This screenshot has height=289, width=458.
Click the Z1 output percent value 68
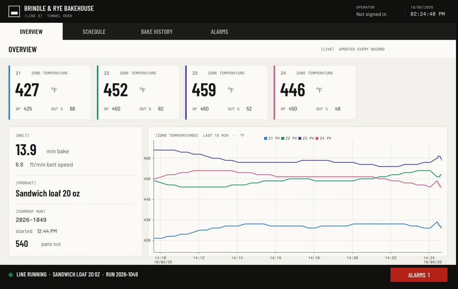[73, 109]
